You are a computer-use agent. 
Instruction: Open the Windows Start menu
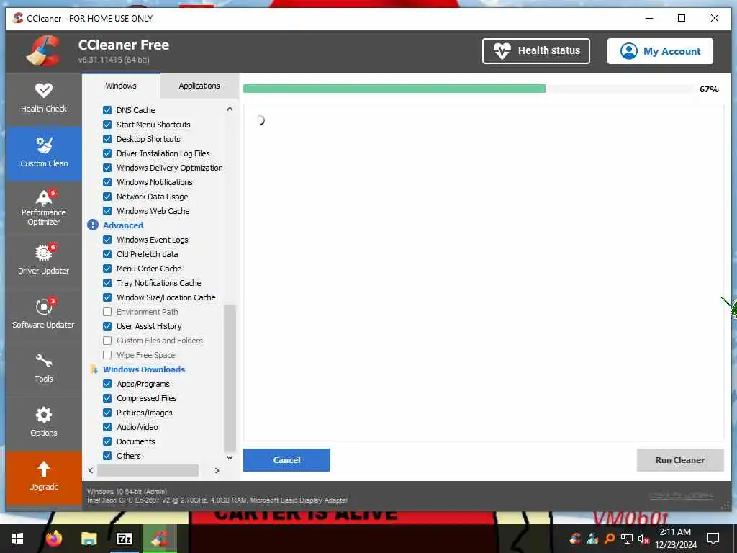click(x=17, y=539)
